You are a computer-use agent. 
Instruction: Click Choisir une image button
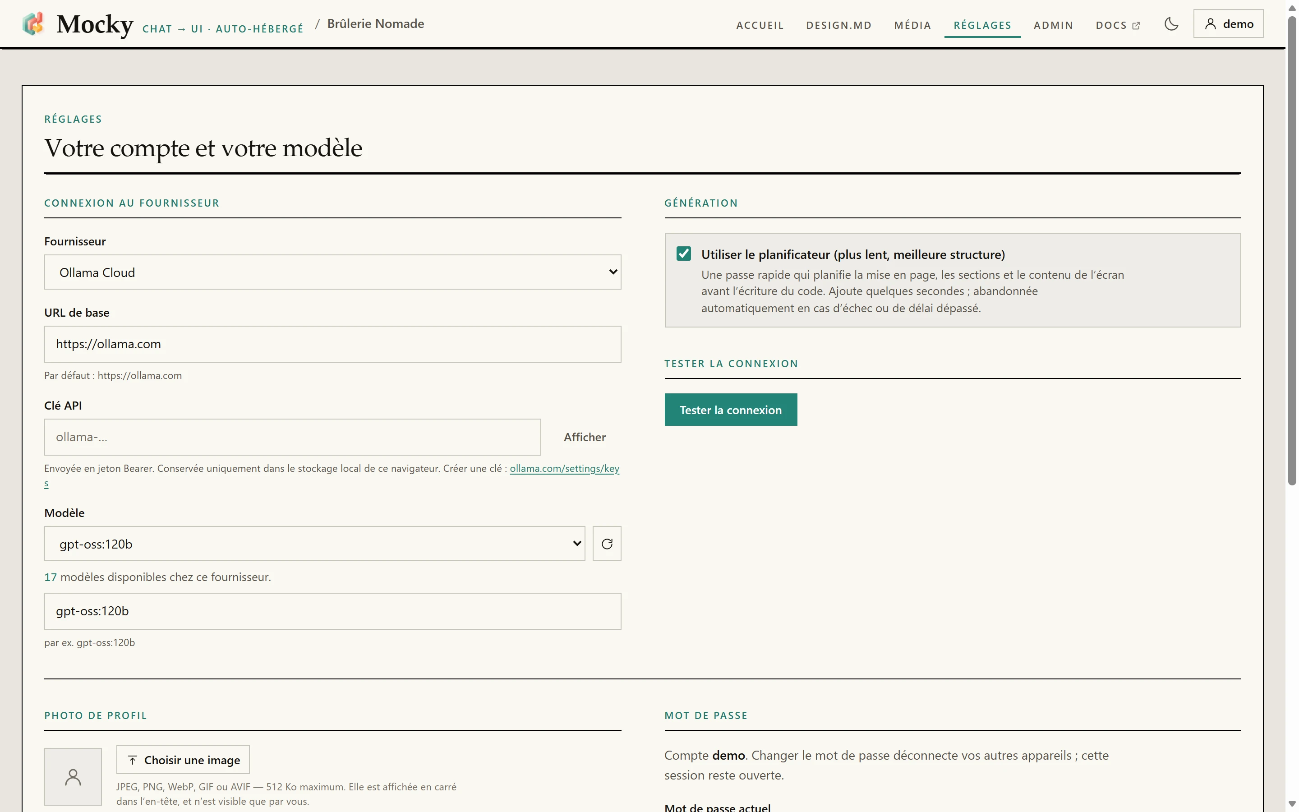(183, 760)
